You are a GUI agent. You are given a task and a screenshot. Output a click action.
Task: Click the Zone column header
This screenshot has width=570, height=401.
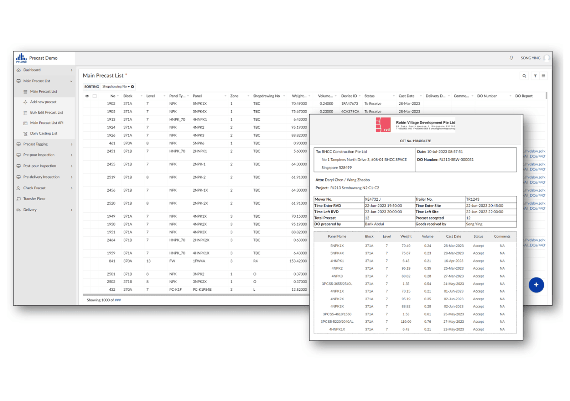(x=234, y=96)
